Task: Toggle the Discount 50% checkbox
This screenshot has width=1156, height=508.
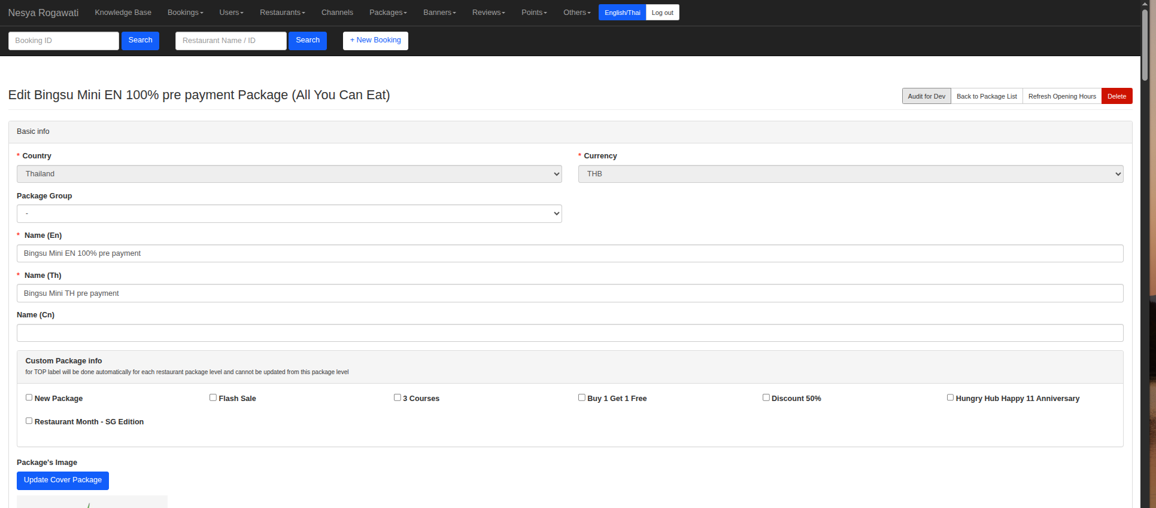Action: pos(766,397)
